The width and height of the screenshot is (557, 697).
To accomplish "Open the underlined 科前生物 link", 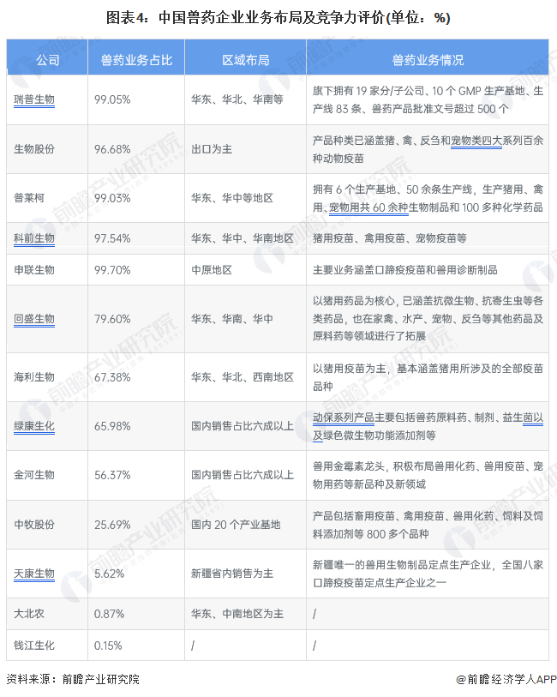I will coord(34,237).
